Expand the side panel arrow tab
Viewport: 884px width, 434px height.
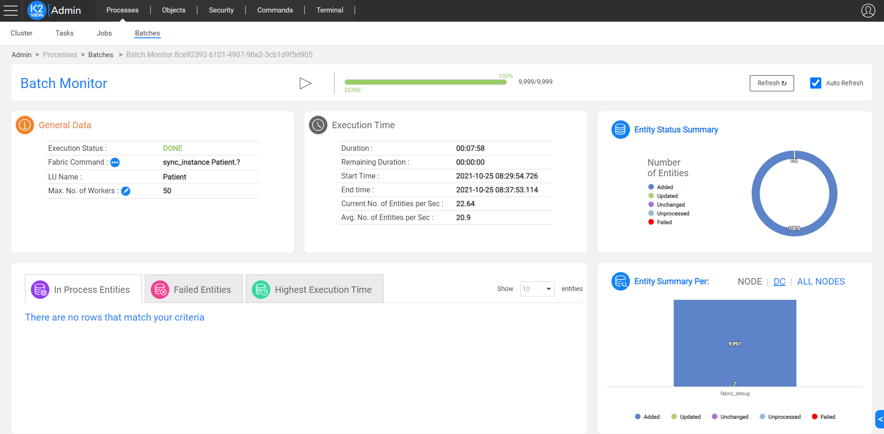pyautogui.click(x=879, y=419)
